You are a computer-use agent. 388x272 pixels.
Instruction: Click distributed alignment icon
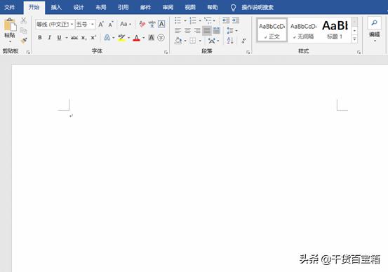tap(216, 31)
